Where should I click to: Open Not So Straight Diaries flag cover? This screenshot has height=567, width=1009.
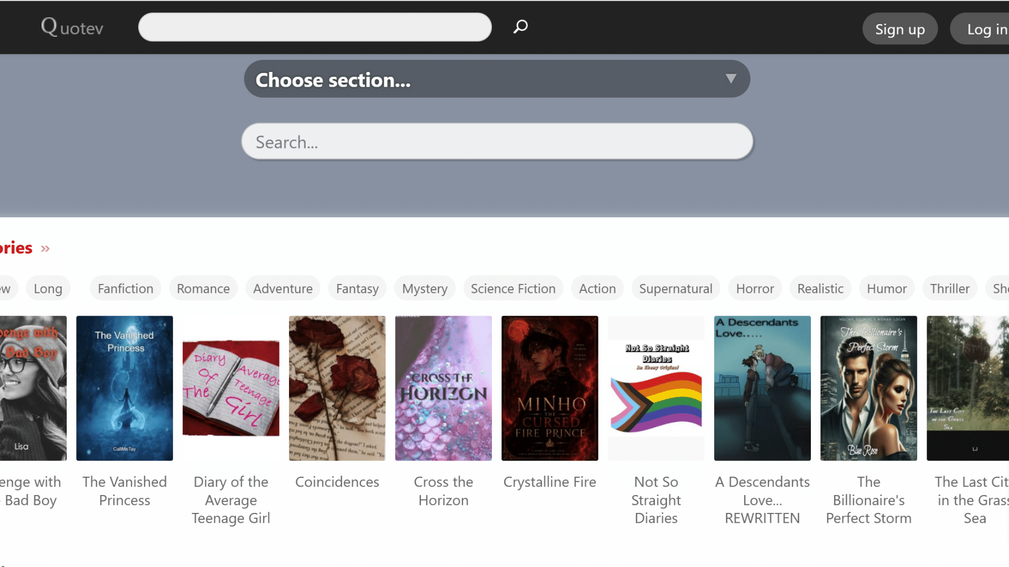click(656, 388)
